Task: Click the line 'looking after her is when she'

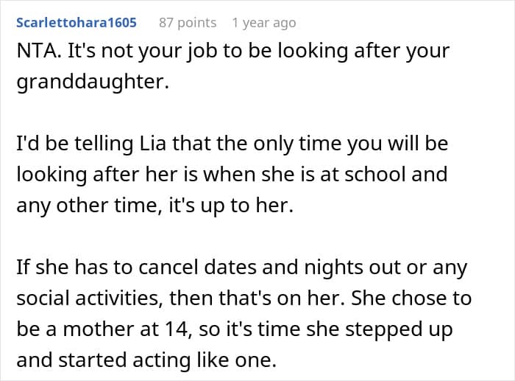Action: coord(232,175)
